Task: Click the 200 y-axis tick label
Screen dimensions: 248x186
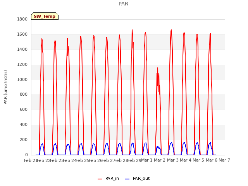Action: pyautogui.click(x=24, y=139)
